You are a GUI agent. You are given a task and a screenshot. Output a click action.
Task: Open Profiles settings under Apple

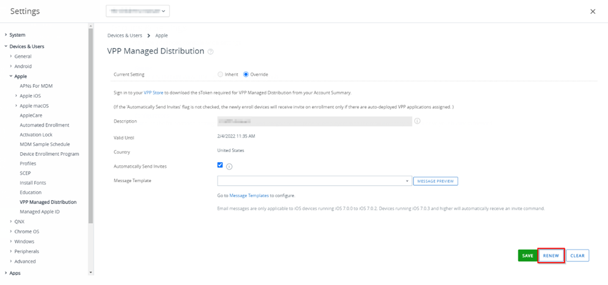click(x=28, y=163)
